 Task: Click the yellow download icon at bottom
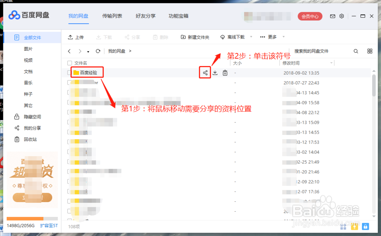[x=354, y=226]
